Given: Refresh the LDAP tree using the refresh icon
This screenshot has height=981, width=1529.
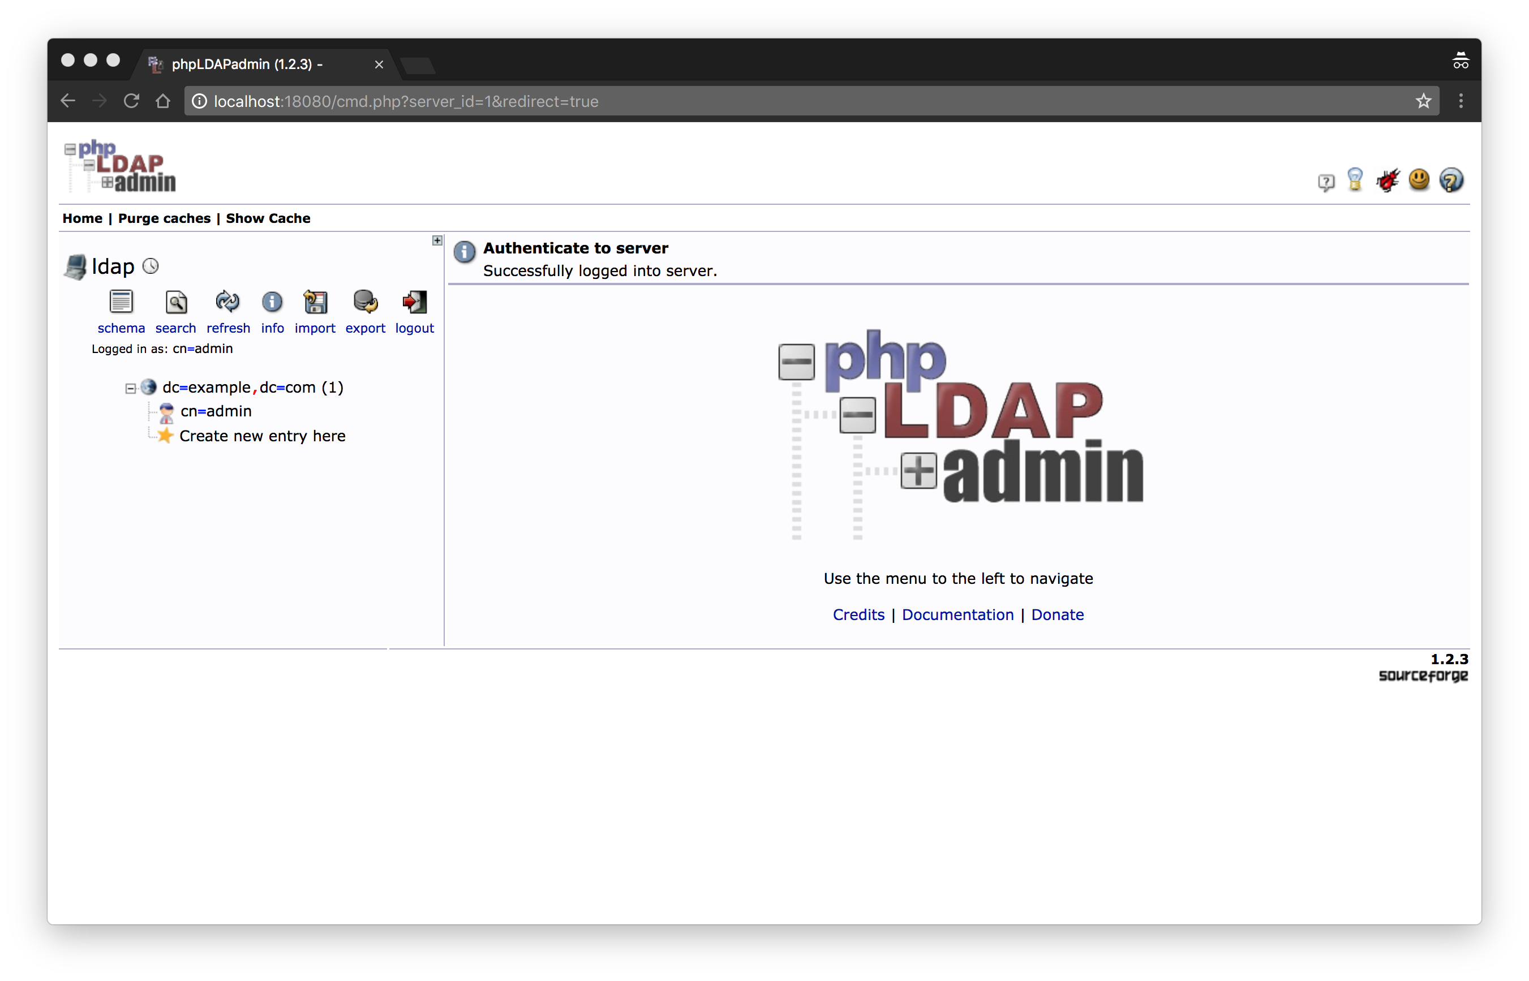Looking at the screenshot, I should click(x=227, y=302).
